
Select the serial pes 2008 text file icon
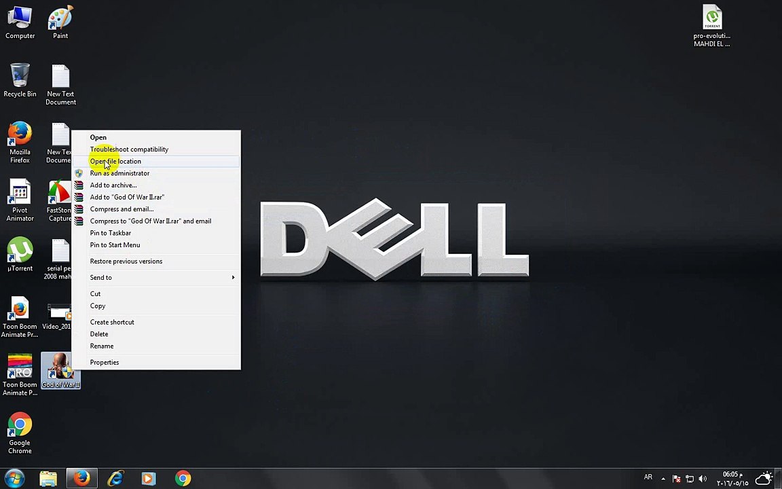pyautogui.click(x=58, y=259)
